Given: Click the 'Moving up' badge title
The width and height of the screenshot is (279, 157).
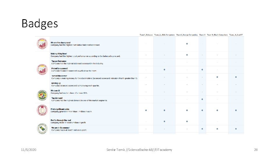Looking at the screenshot, I should click(56, 83).
